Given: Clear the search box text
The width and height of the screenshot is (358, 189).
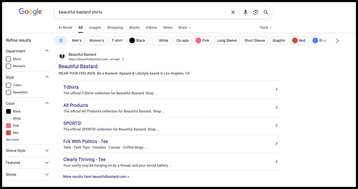Looking at the screenshot, I should point(233,12).
